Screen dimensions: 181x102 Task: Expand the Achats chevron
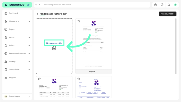[29, 45]
